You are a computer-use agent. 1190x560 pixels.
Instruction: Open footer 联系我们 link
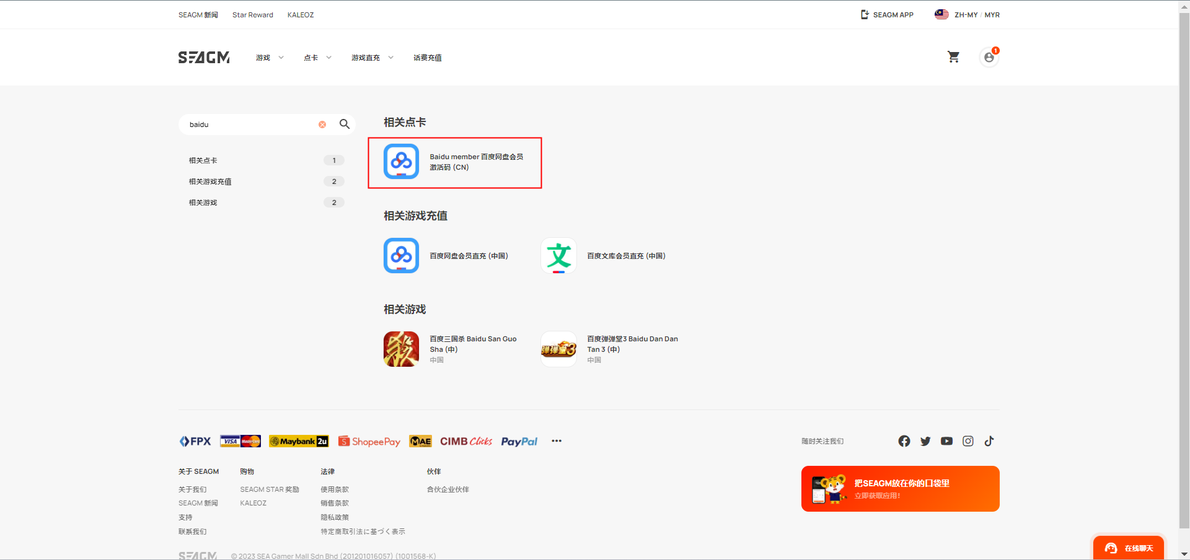193,532
